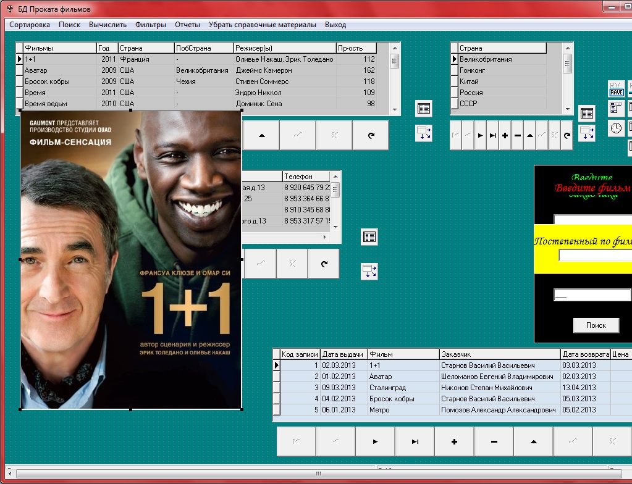Viewport: 632px width, 484px height.
Task: Click the 1+1 movie poster image
Action: click(131, 260)
